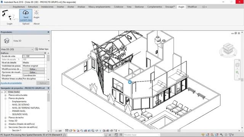The image size is (244, 137).
Task: Open the Steering Wheels navigation icon
Action: [x=237, y=65]
